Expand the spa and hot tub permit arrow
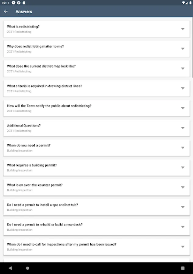This screenshot has width=193, height=274. tap(183, 207)
